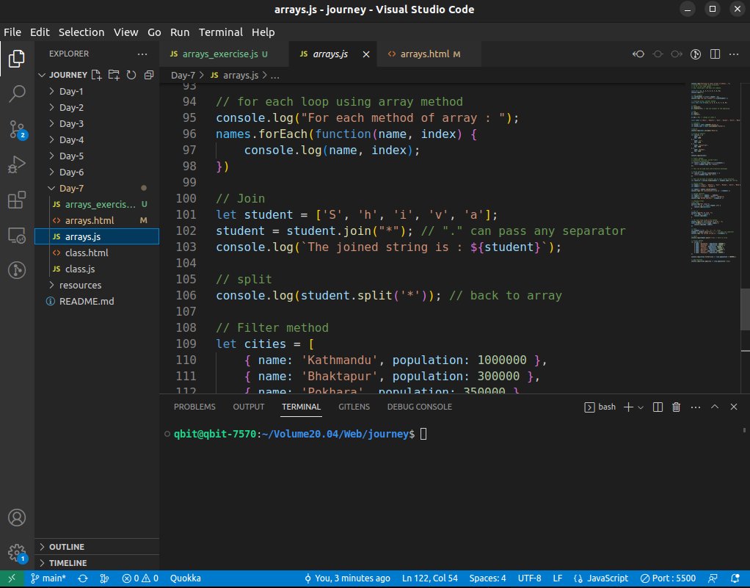The height and width of the screenshot is (588, 750).
Task: Open the Run and Debug view
Action: (x=17, y=164)
